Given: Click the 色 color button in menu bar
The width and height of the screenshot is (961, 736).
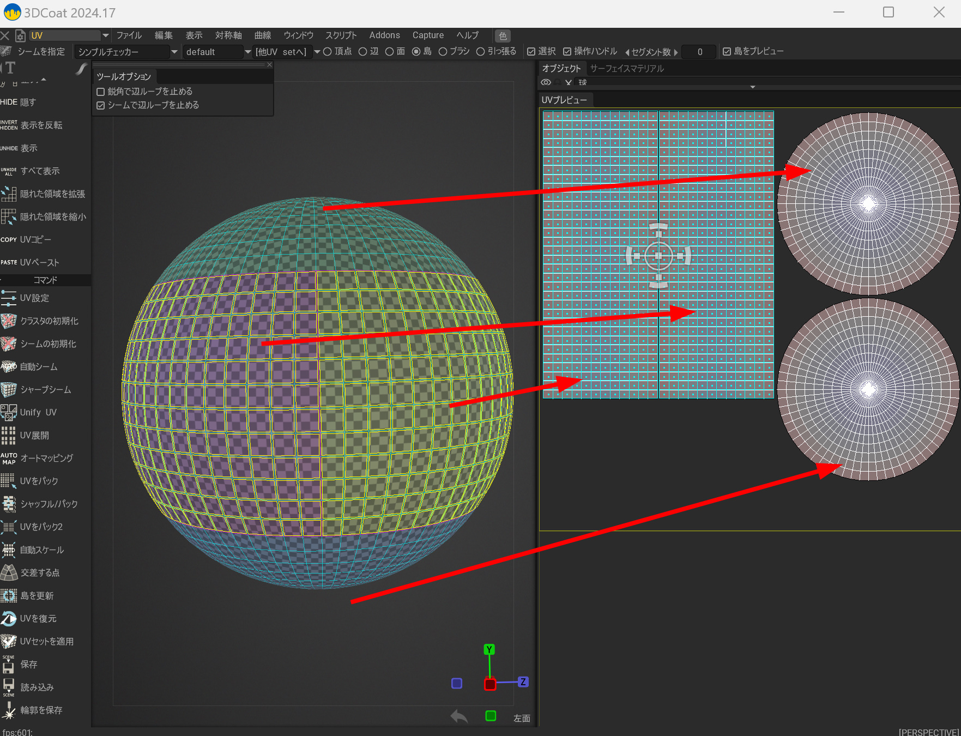Looking at the screenshot, I should [503, 36].
